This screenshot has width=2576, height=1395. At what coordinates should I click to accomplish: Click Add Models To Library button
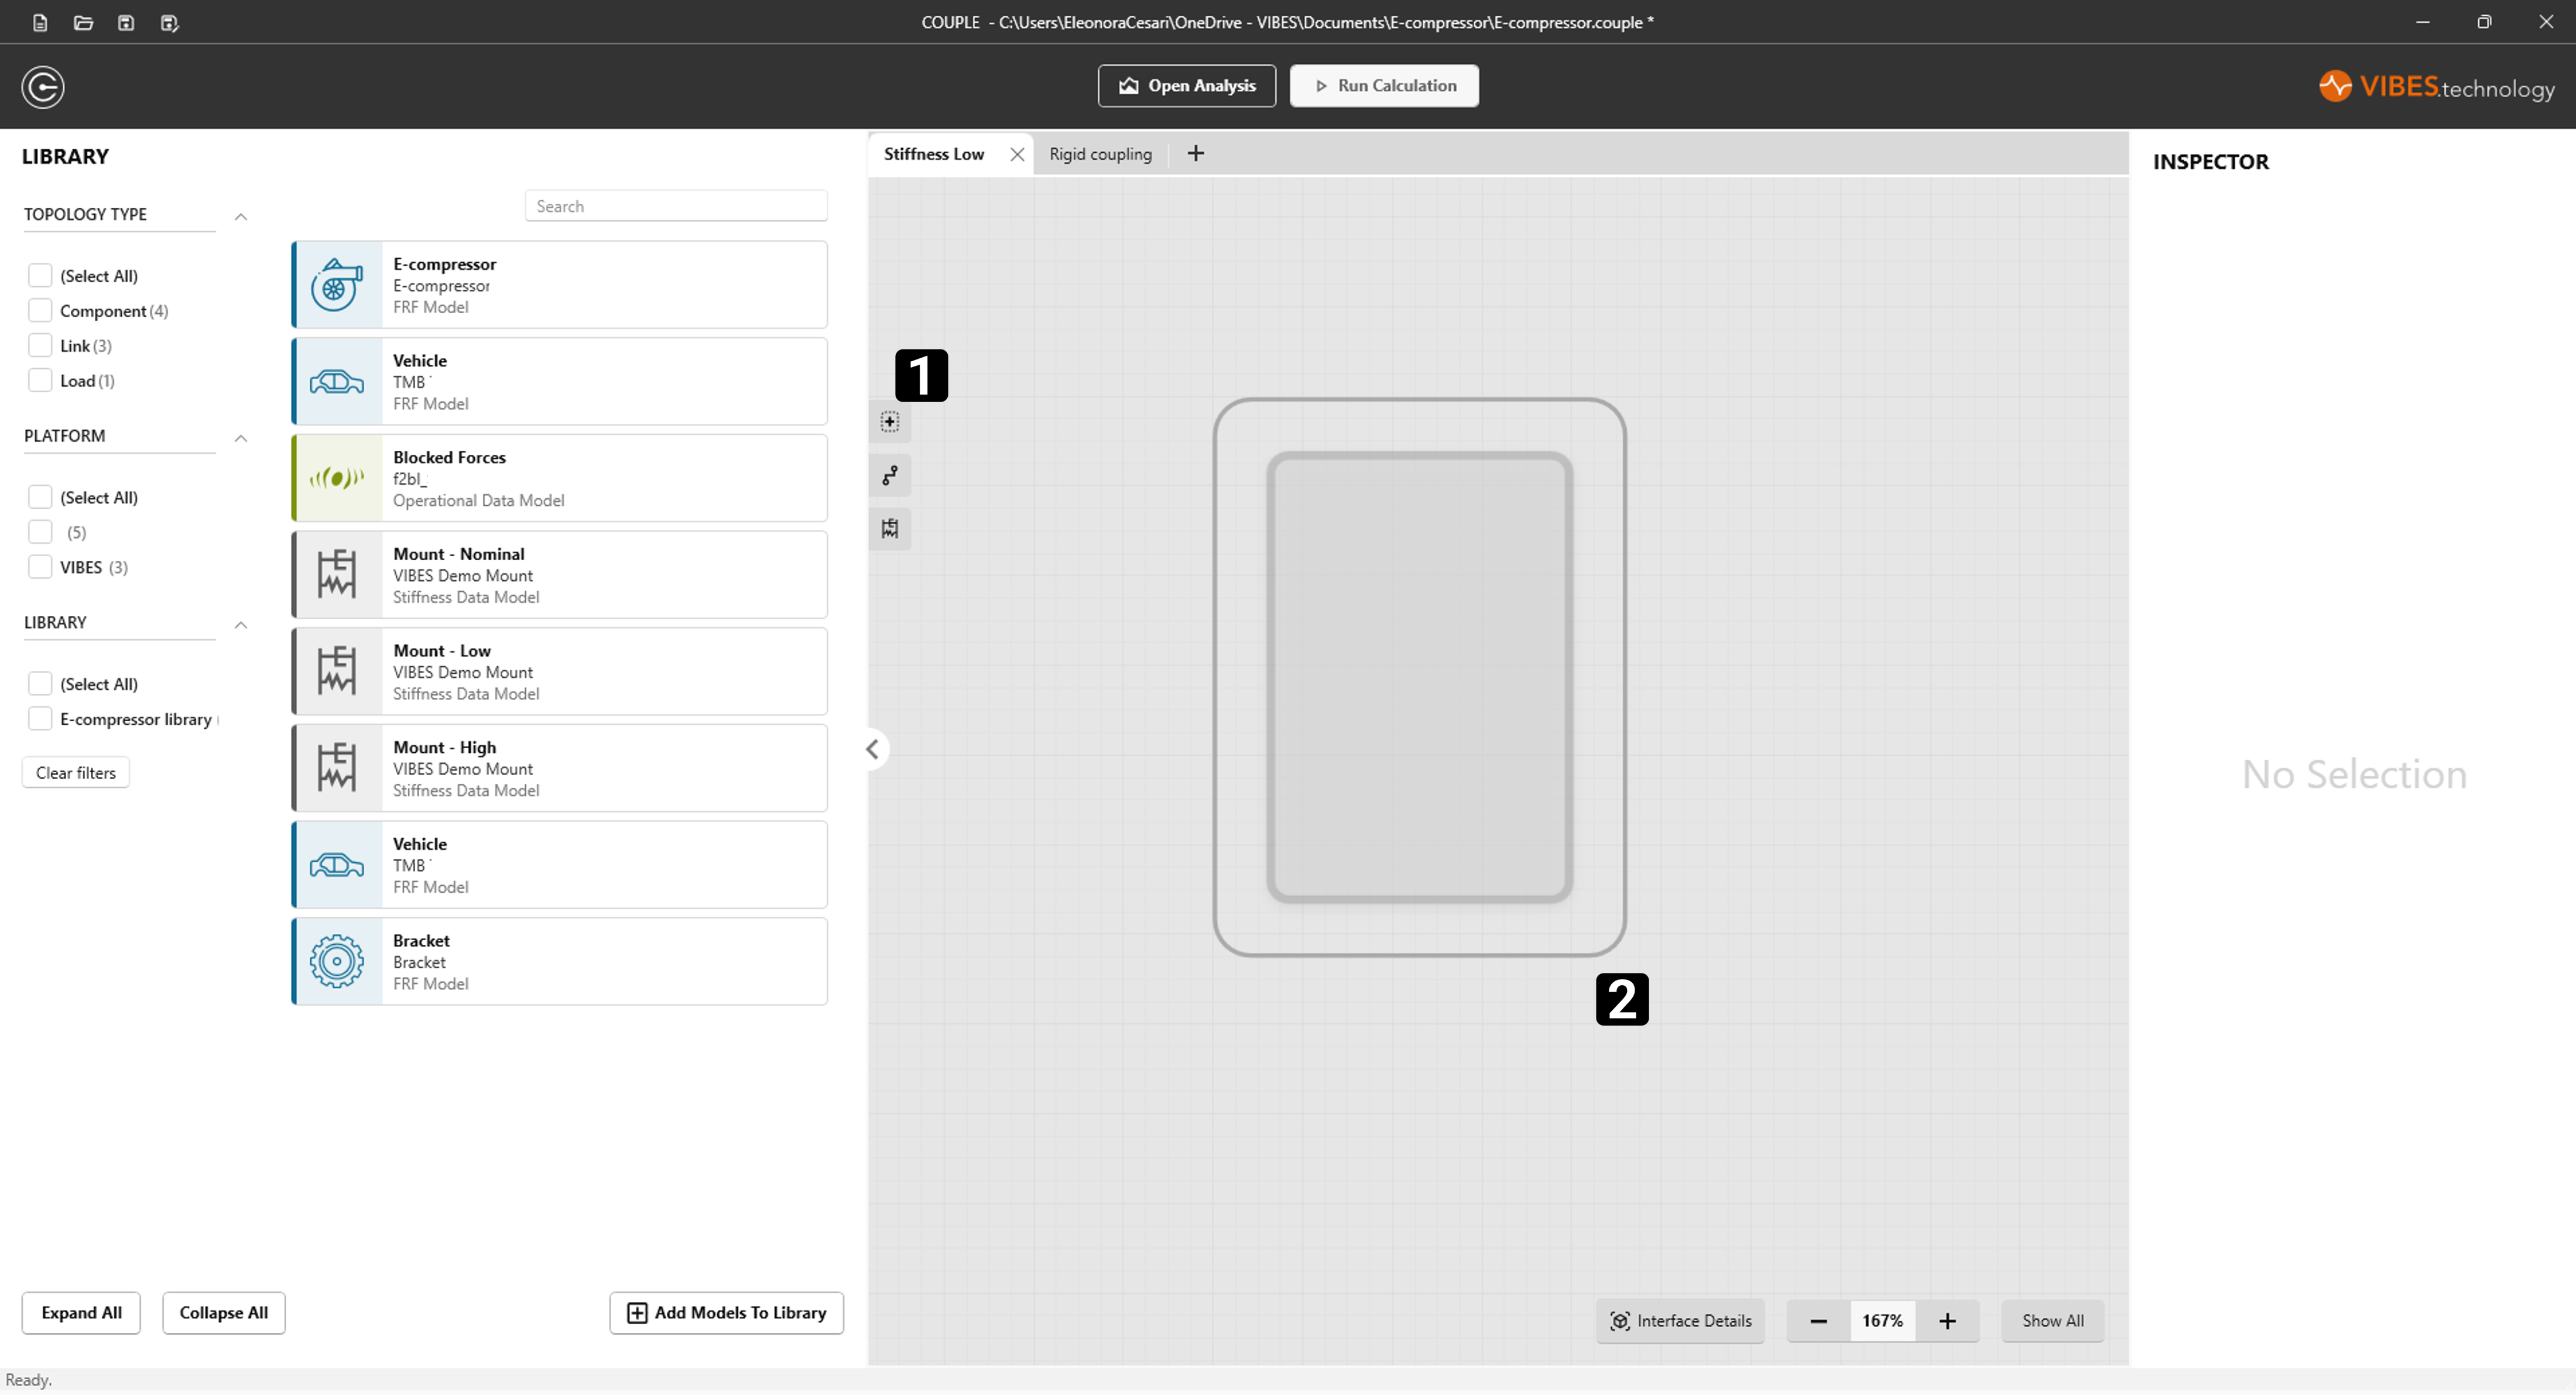(727, 1313)
